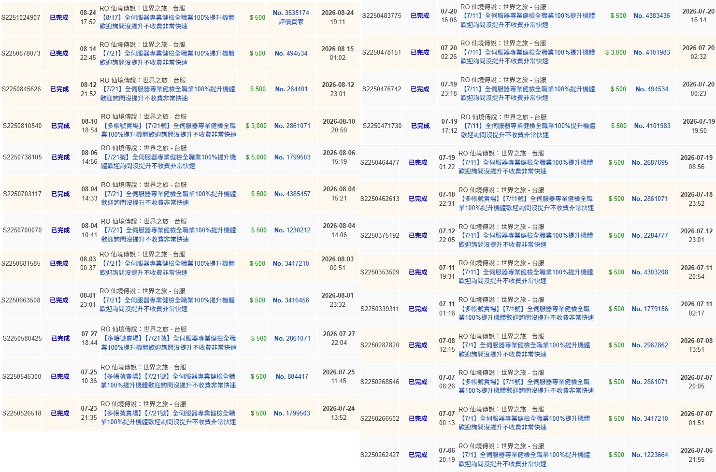The image size is (716, 472).
Task: Open buyer No. 4385457's profile link
Action: click(292, 194)
